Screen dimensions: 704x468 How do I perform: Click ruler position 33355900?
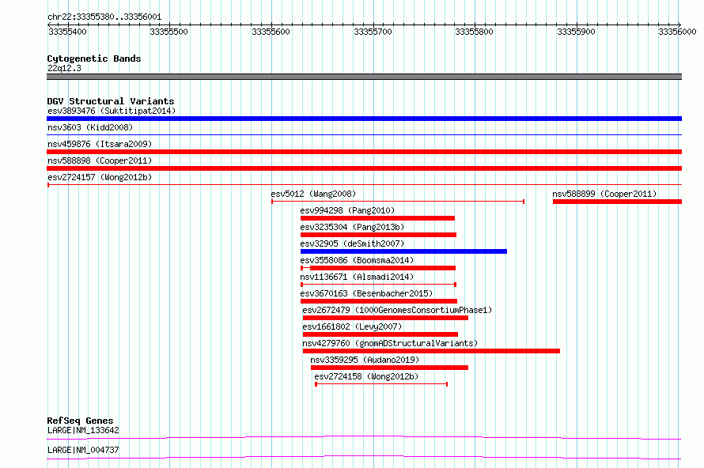click(576, 32)
